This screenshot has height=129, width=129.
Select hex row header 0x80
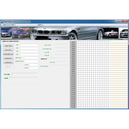click(x=73, y=59)
